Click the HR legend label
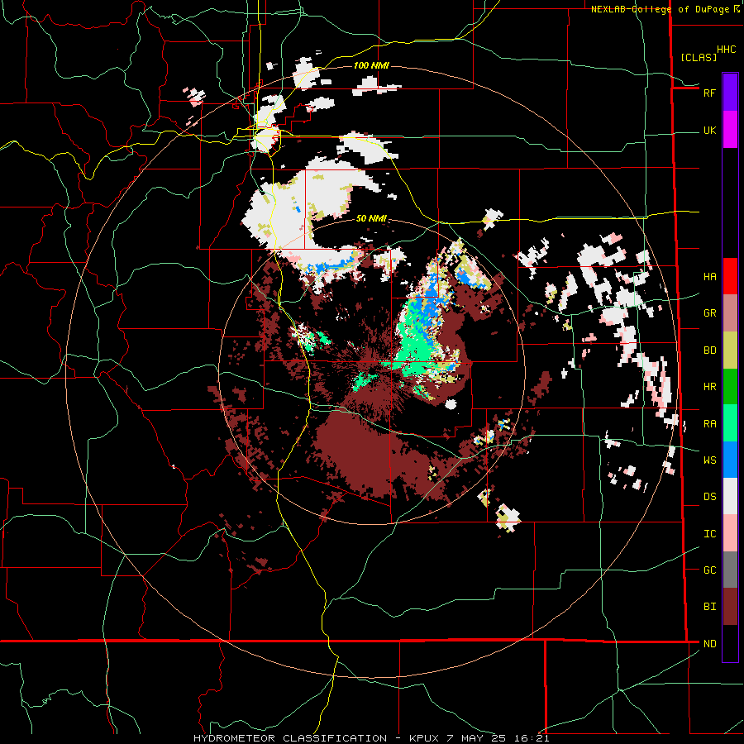The width and height of the screenshot is (744, 744). click(x=709, y=387)
